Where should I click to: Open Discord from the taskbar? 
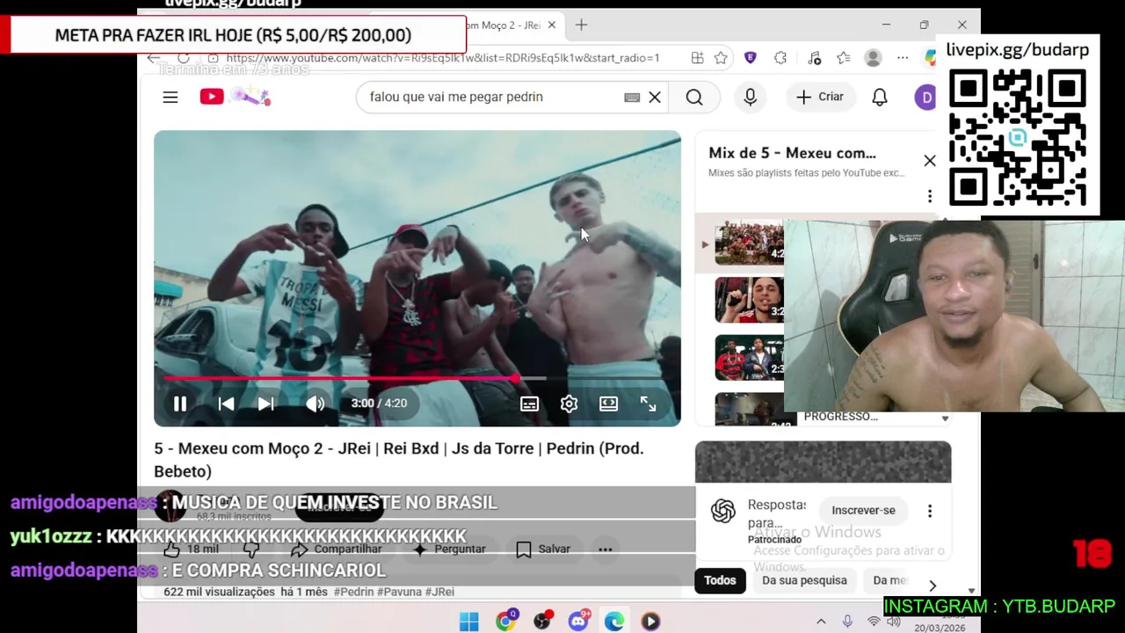[578, 622]
